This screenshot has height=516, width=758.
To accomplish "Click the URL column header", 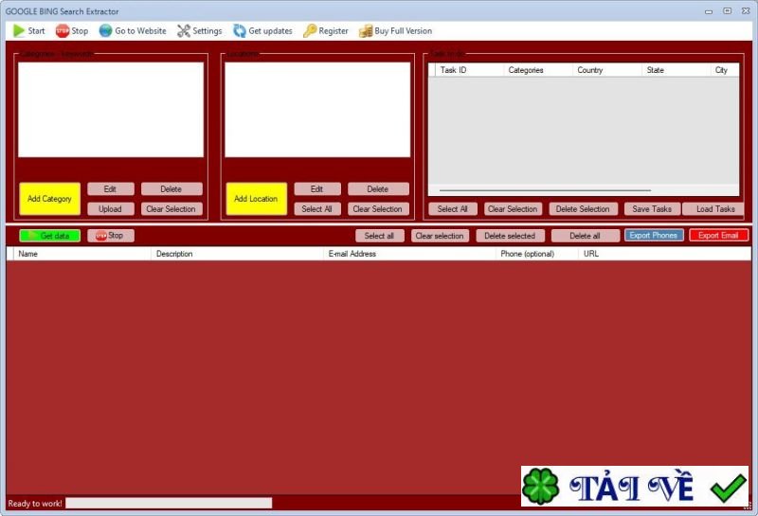I will (x=665, y=254).
